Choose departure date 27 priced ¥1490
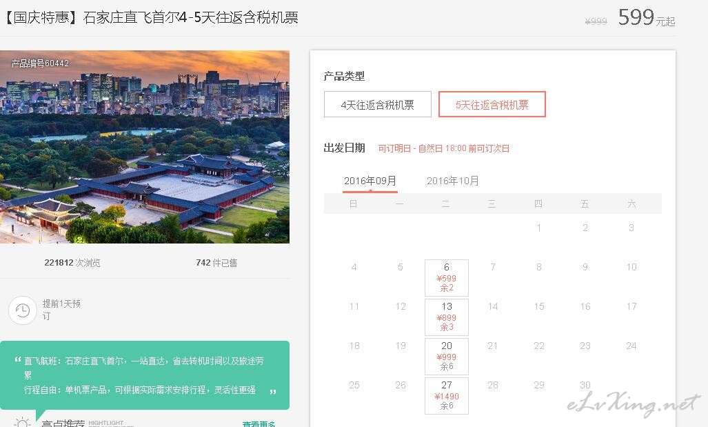 coord(447,395)
